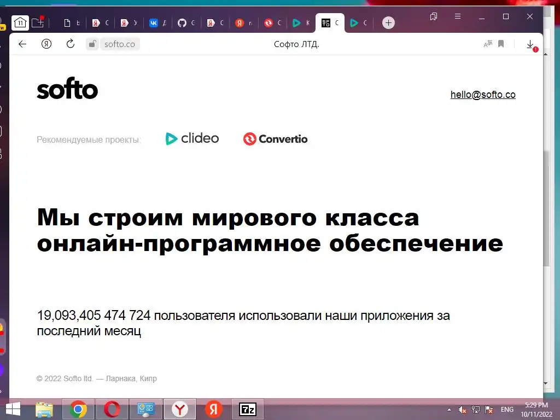Screen dimensions: 560x420
Task: Click the page translate icon
Action: point(488,44)
